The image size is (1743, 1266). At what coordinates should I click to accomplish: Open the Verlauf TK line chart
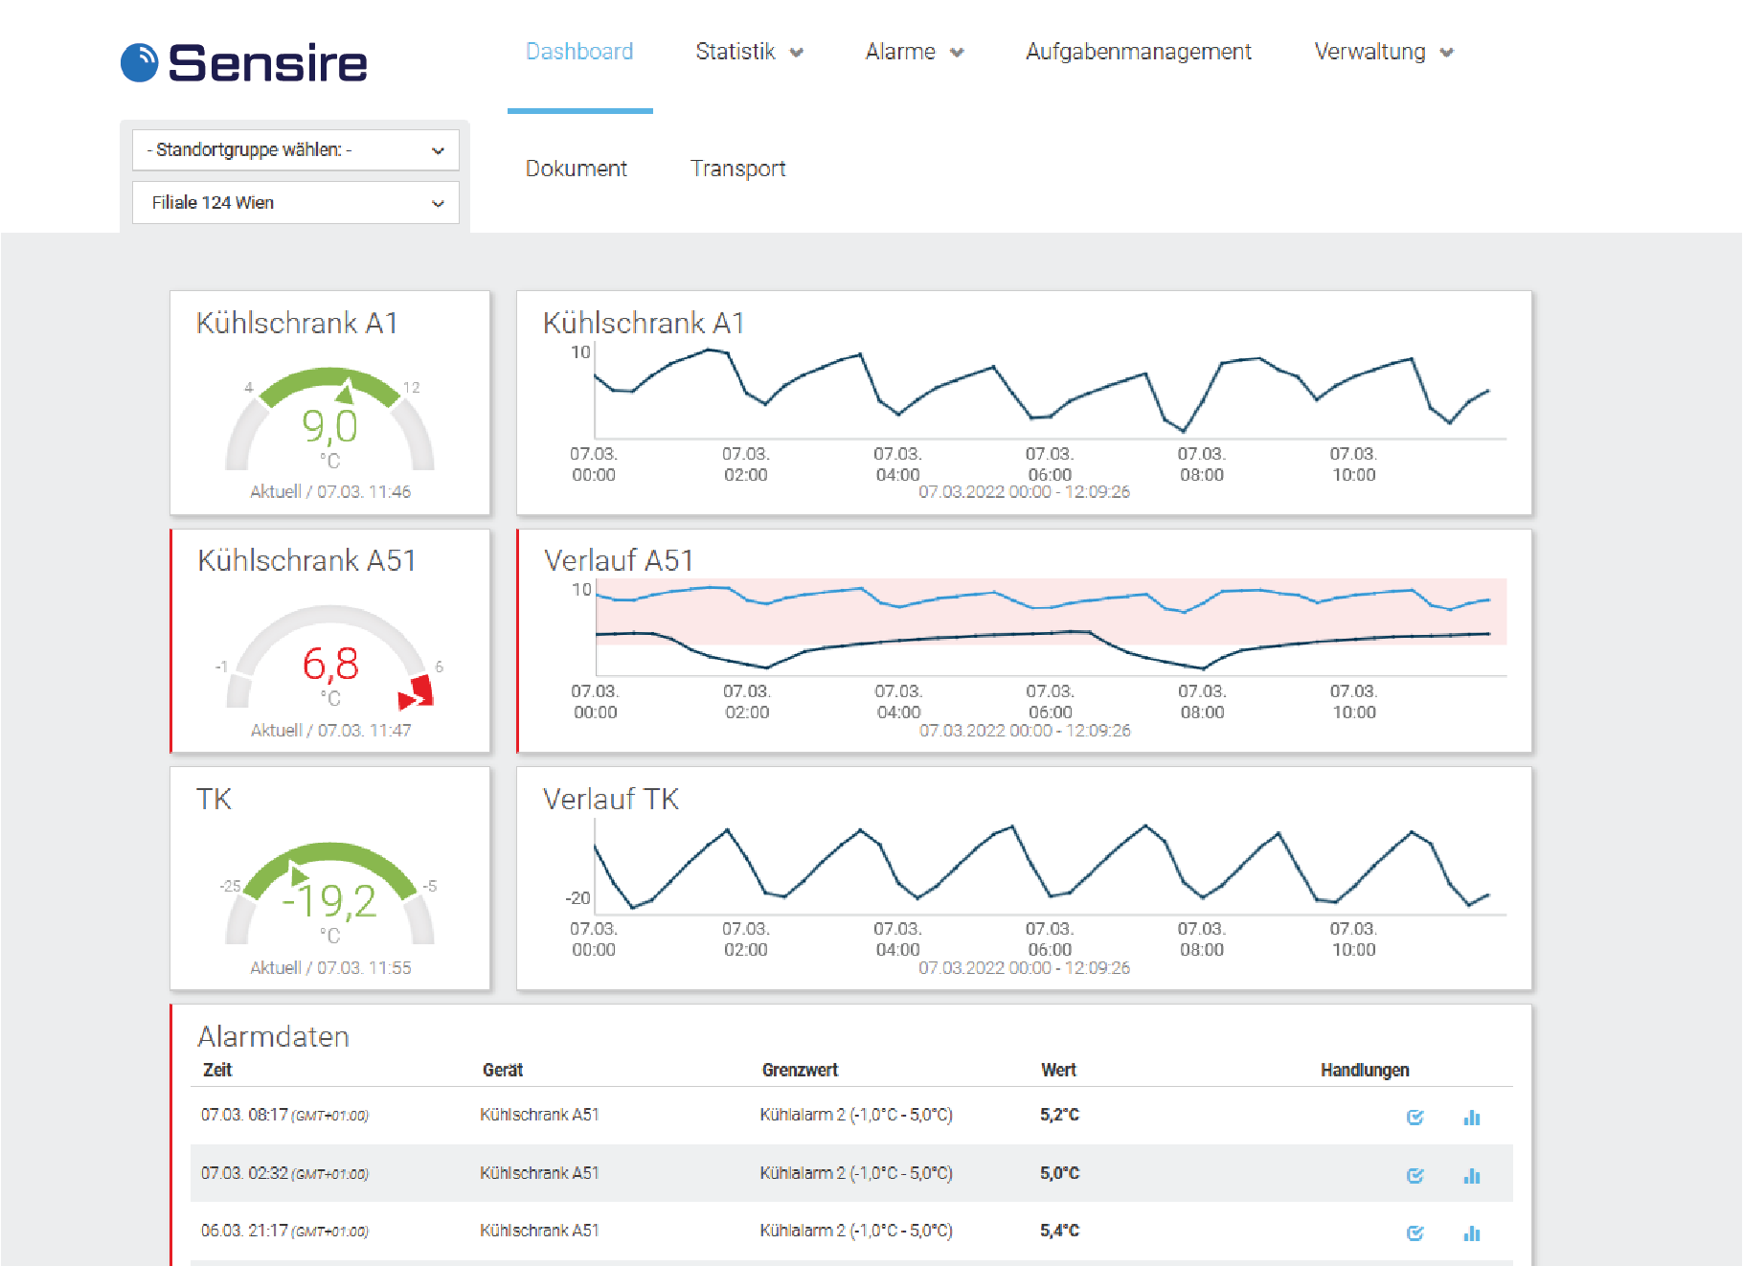pyautogui.click(x=1024, y=878)
